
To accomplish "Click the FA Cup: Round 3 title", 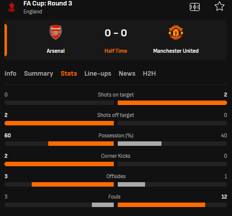I will pyautogui.click(x=48, y=3).
